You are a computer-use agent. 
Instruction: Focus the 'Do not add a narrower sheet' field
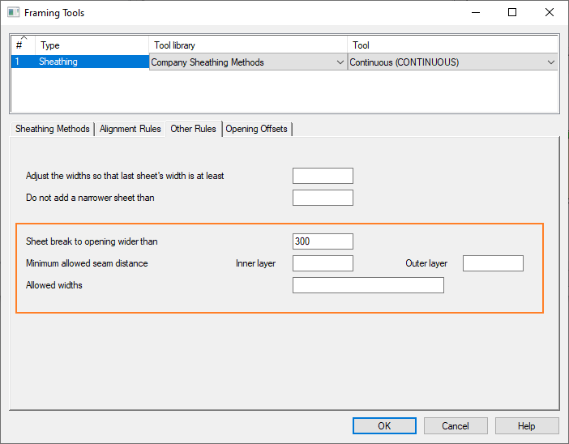pyautogui.click(x=323, y=198)
